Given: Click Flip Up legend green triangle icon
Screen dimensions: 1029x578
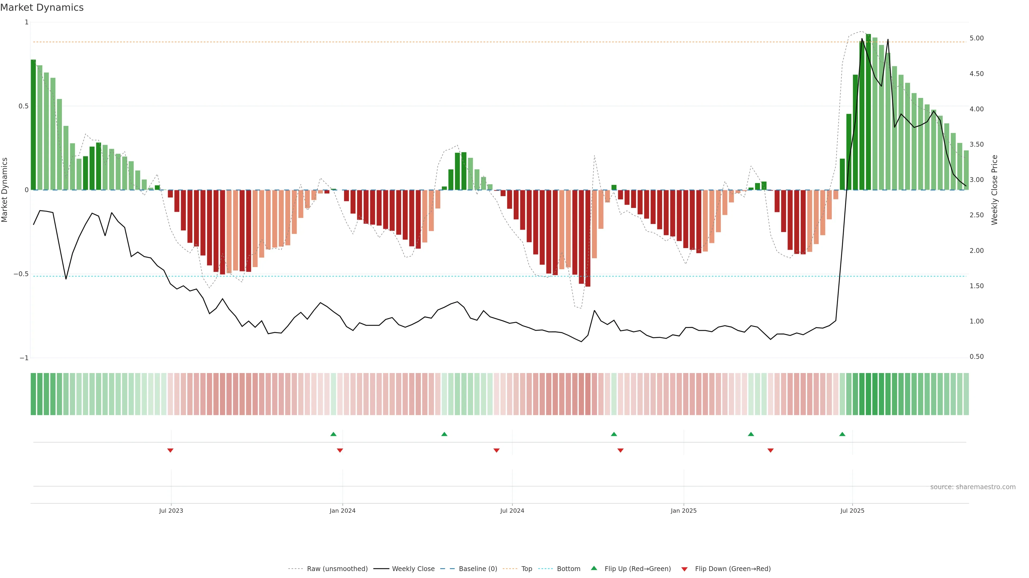Looking at the screenshot, I should tap(594, 568).
